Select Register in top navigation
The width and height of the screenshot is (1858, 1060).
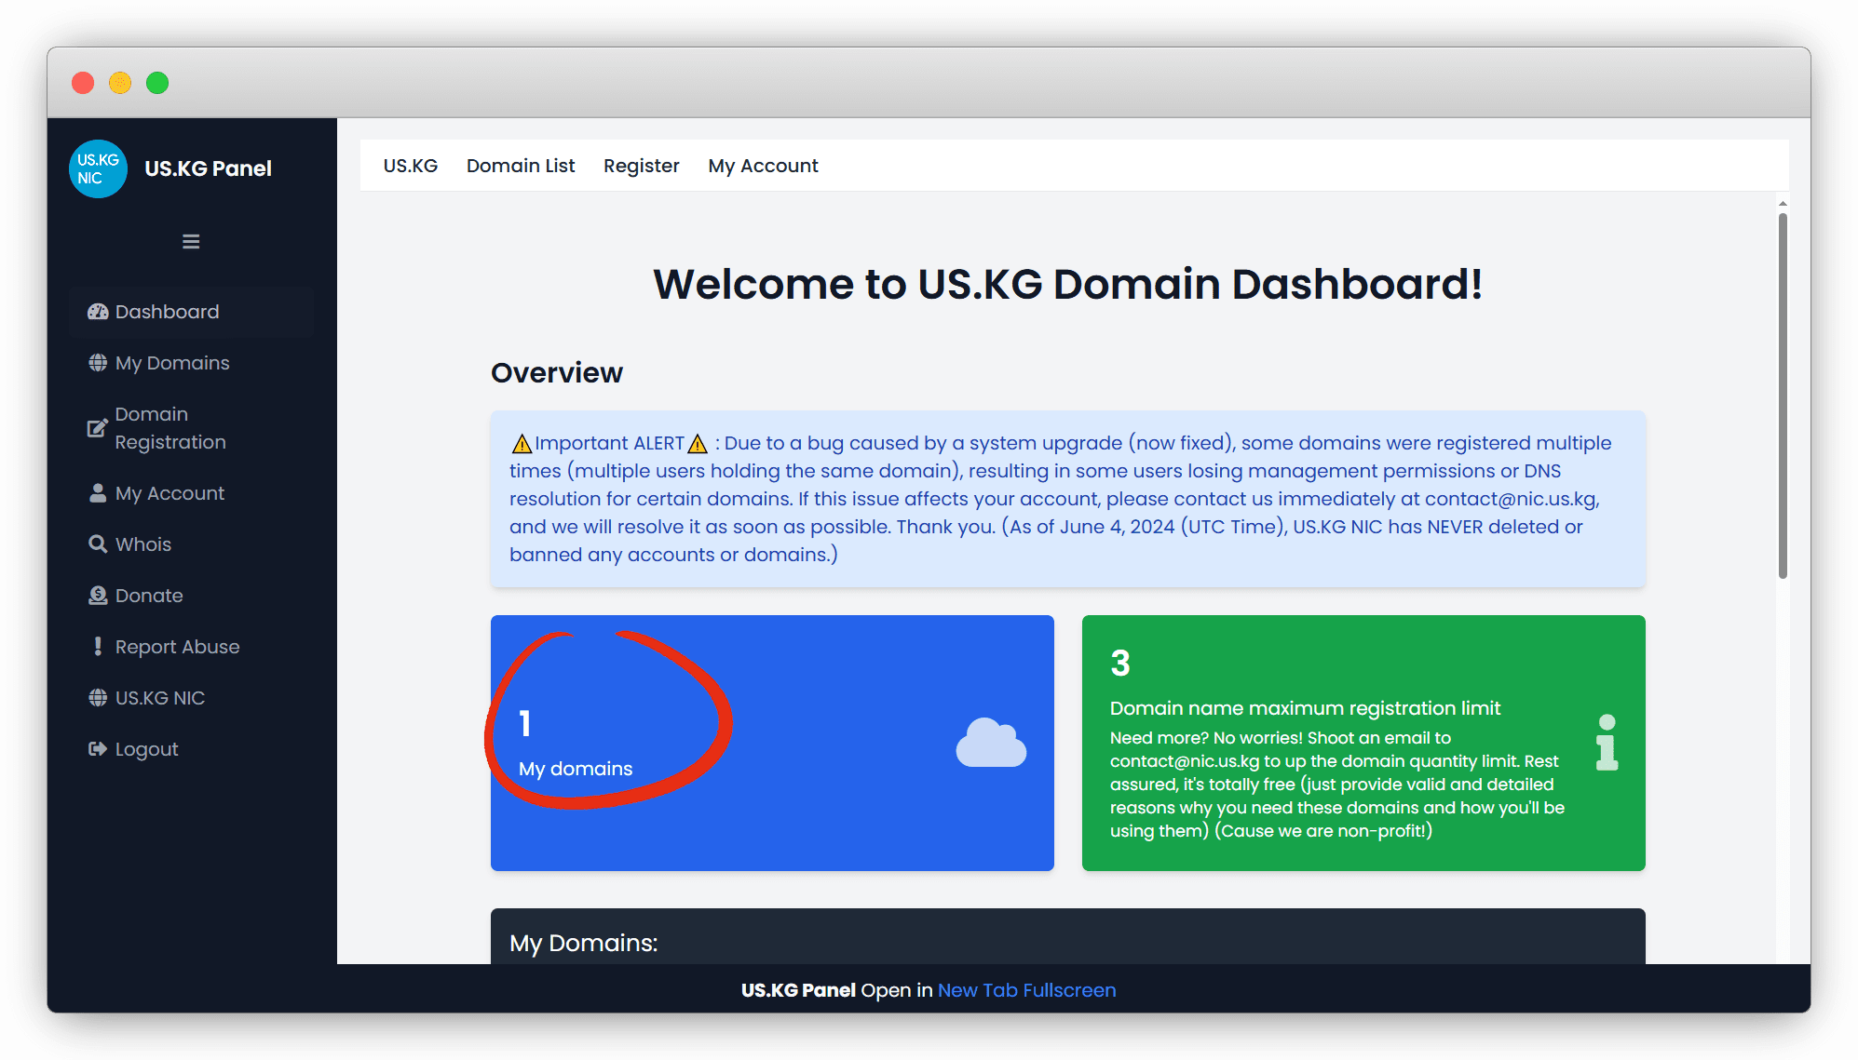[641, 166]
